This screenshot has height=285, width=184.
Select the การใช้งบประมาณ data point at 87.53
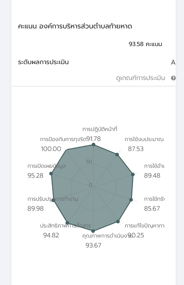[x=117, y=155]
